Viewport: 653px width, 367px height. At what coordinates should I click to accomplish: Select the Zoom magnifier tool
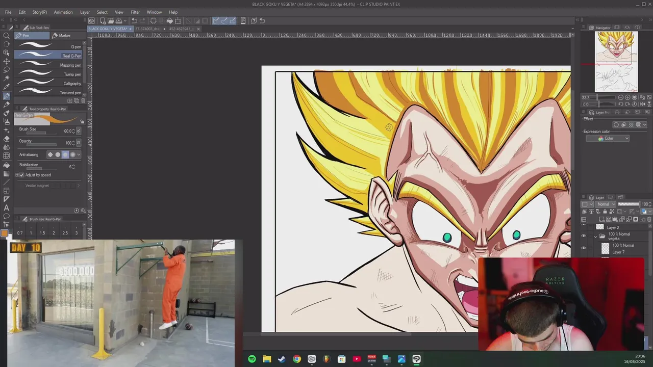[x=6, y=35]
